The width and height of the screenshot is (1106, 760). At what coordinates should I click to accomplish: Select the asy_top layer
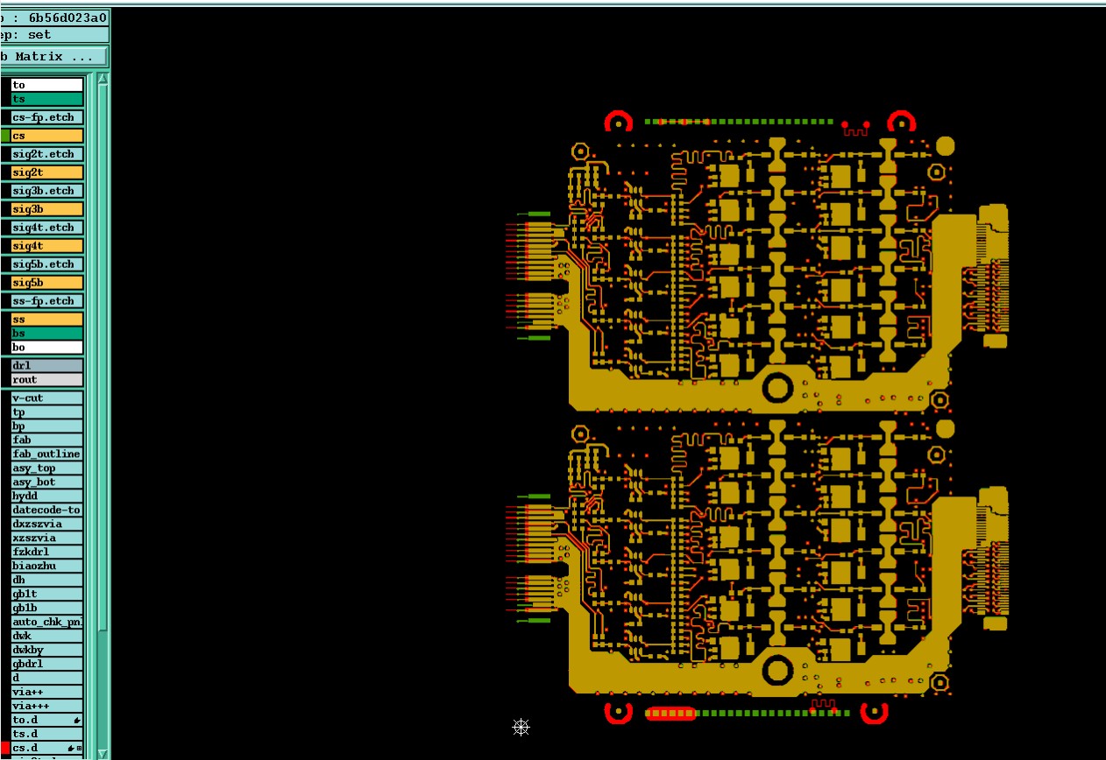[47, 468]
